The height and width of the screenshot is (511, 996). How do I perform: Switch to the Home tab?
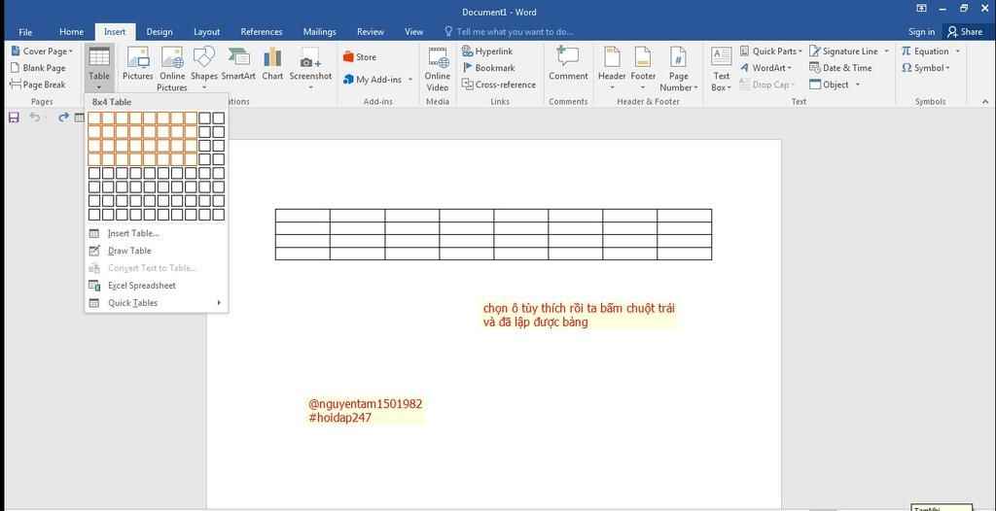coord(71,32)
